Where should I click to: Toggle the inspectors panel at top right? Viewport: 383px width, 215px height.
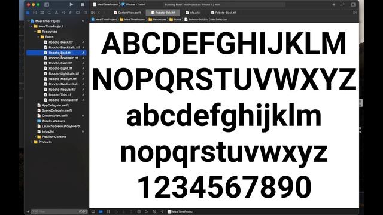pos(354,4)
